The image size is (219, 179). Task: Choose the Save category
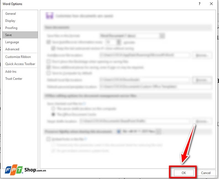pyautogui.click(x=20, y=35)
